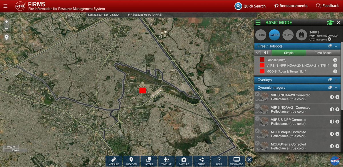
Task: Switch to Time Based tab
Action: (323, 53)
